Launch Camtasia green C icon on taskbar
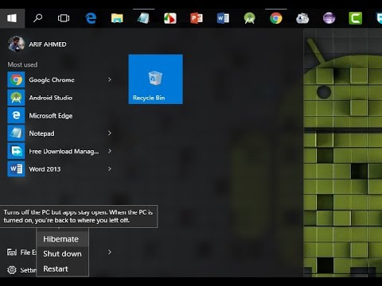The image size is (382, 286). (356, 18)
